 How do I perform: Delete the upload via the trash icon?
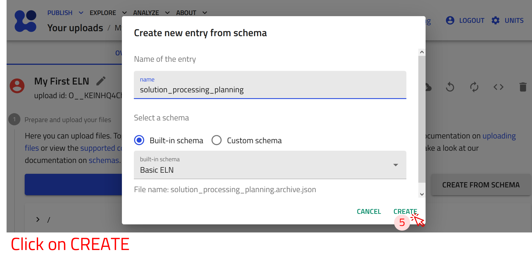(523, 87)
